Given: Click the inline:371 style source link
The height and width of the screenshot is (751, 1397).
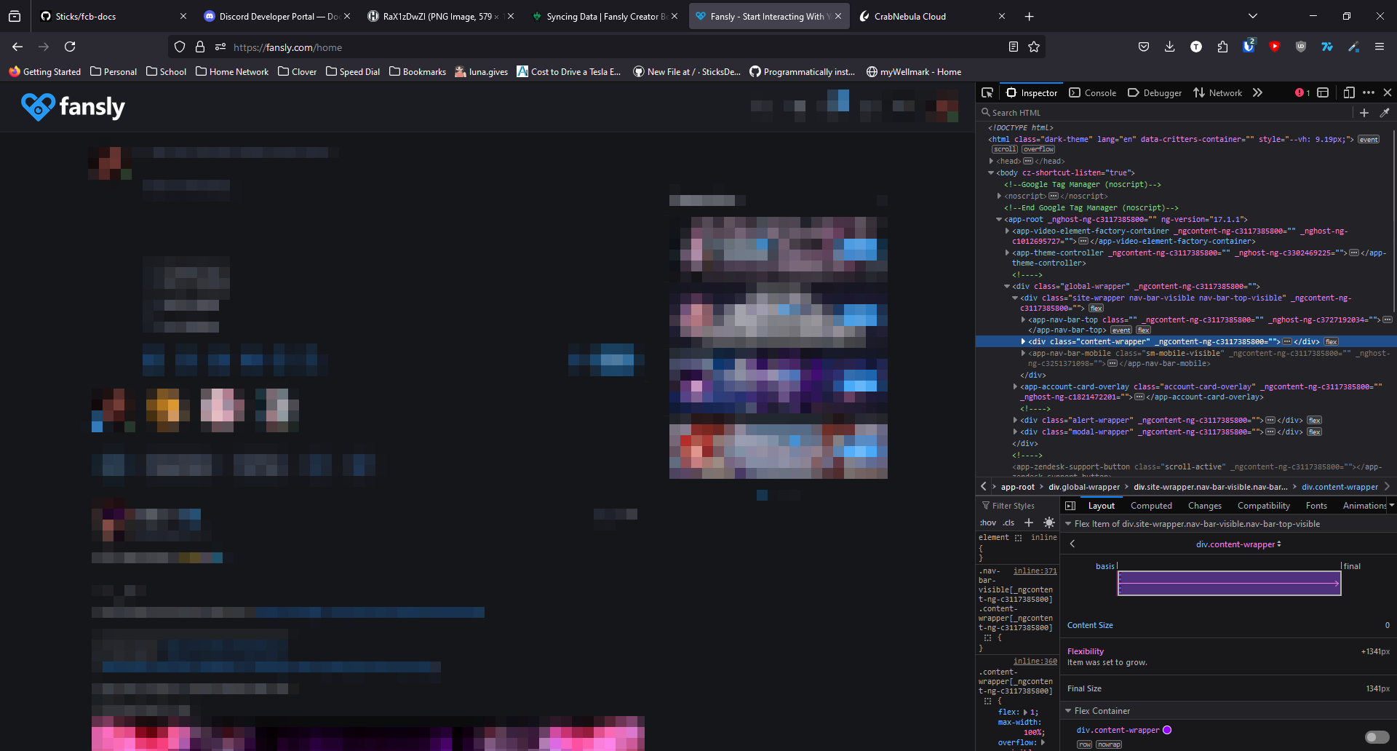Looking at the screenshot, I should 1034,571.
